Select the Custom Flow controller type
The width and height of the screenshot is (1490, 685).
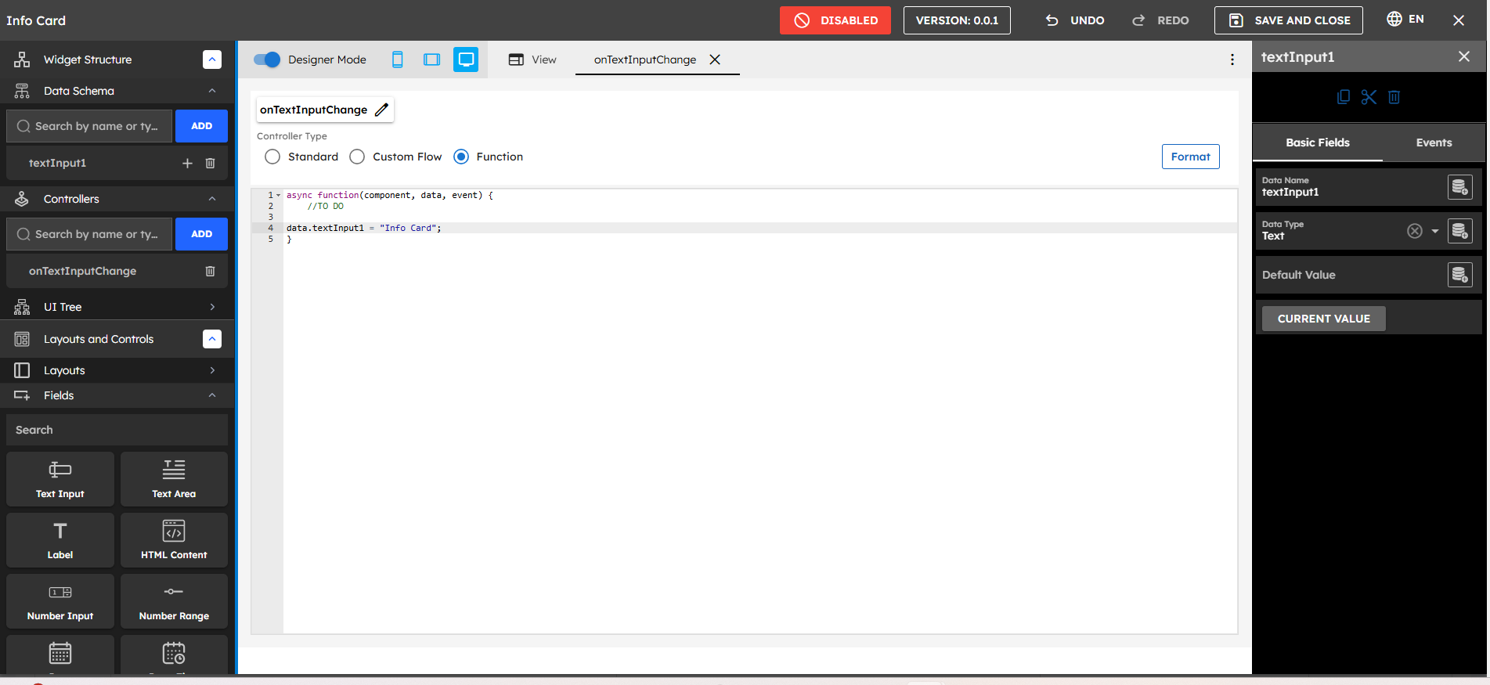coord(357,157)
